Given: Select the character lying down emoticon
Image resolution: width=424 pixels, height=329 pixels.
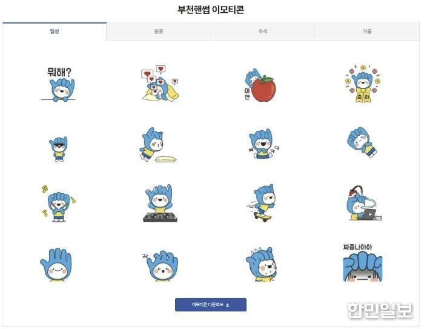Looking at the screenshot, I should point(362,142).
